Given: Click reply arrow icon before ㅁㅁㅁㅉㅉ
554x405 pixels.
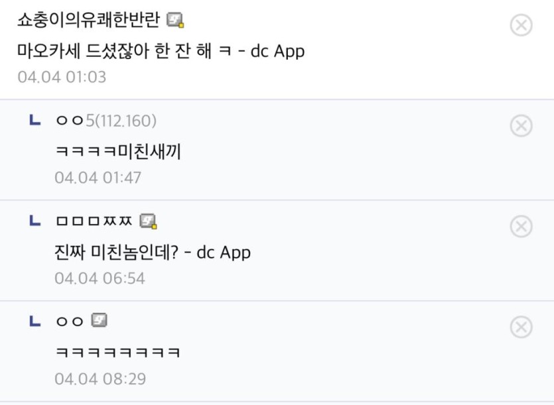Looking at the screenshot, I should pos(35,221).
